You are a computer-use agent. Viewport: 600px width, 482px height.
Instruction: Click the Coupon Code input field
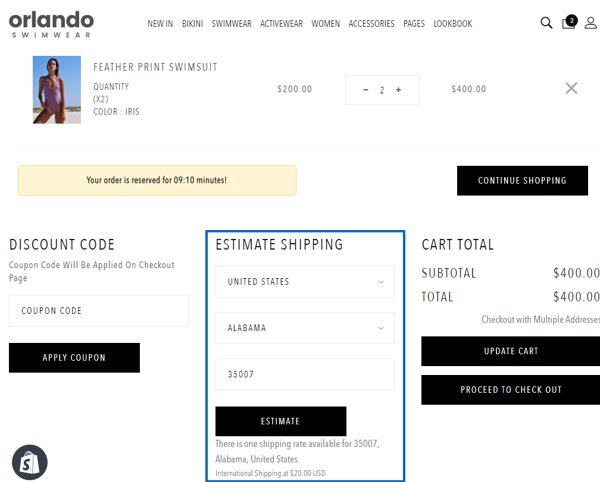point(99,311)
